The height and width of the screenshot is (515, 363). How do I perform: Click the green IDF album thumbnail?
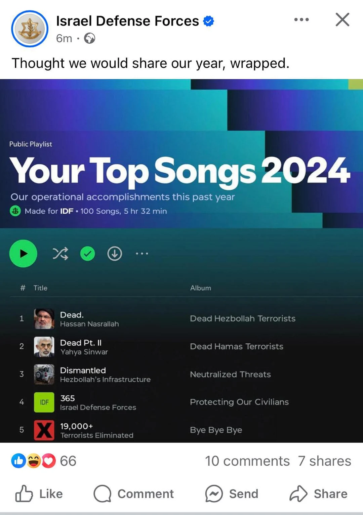(44, 402)
